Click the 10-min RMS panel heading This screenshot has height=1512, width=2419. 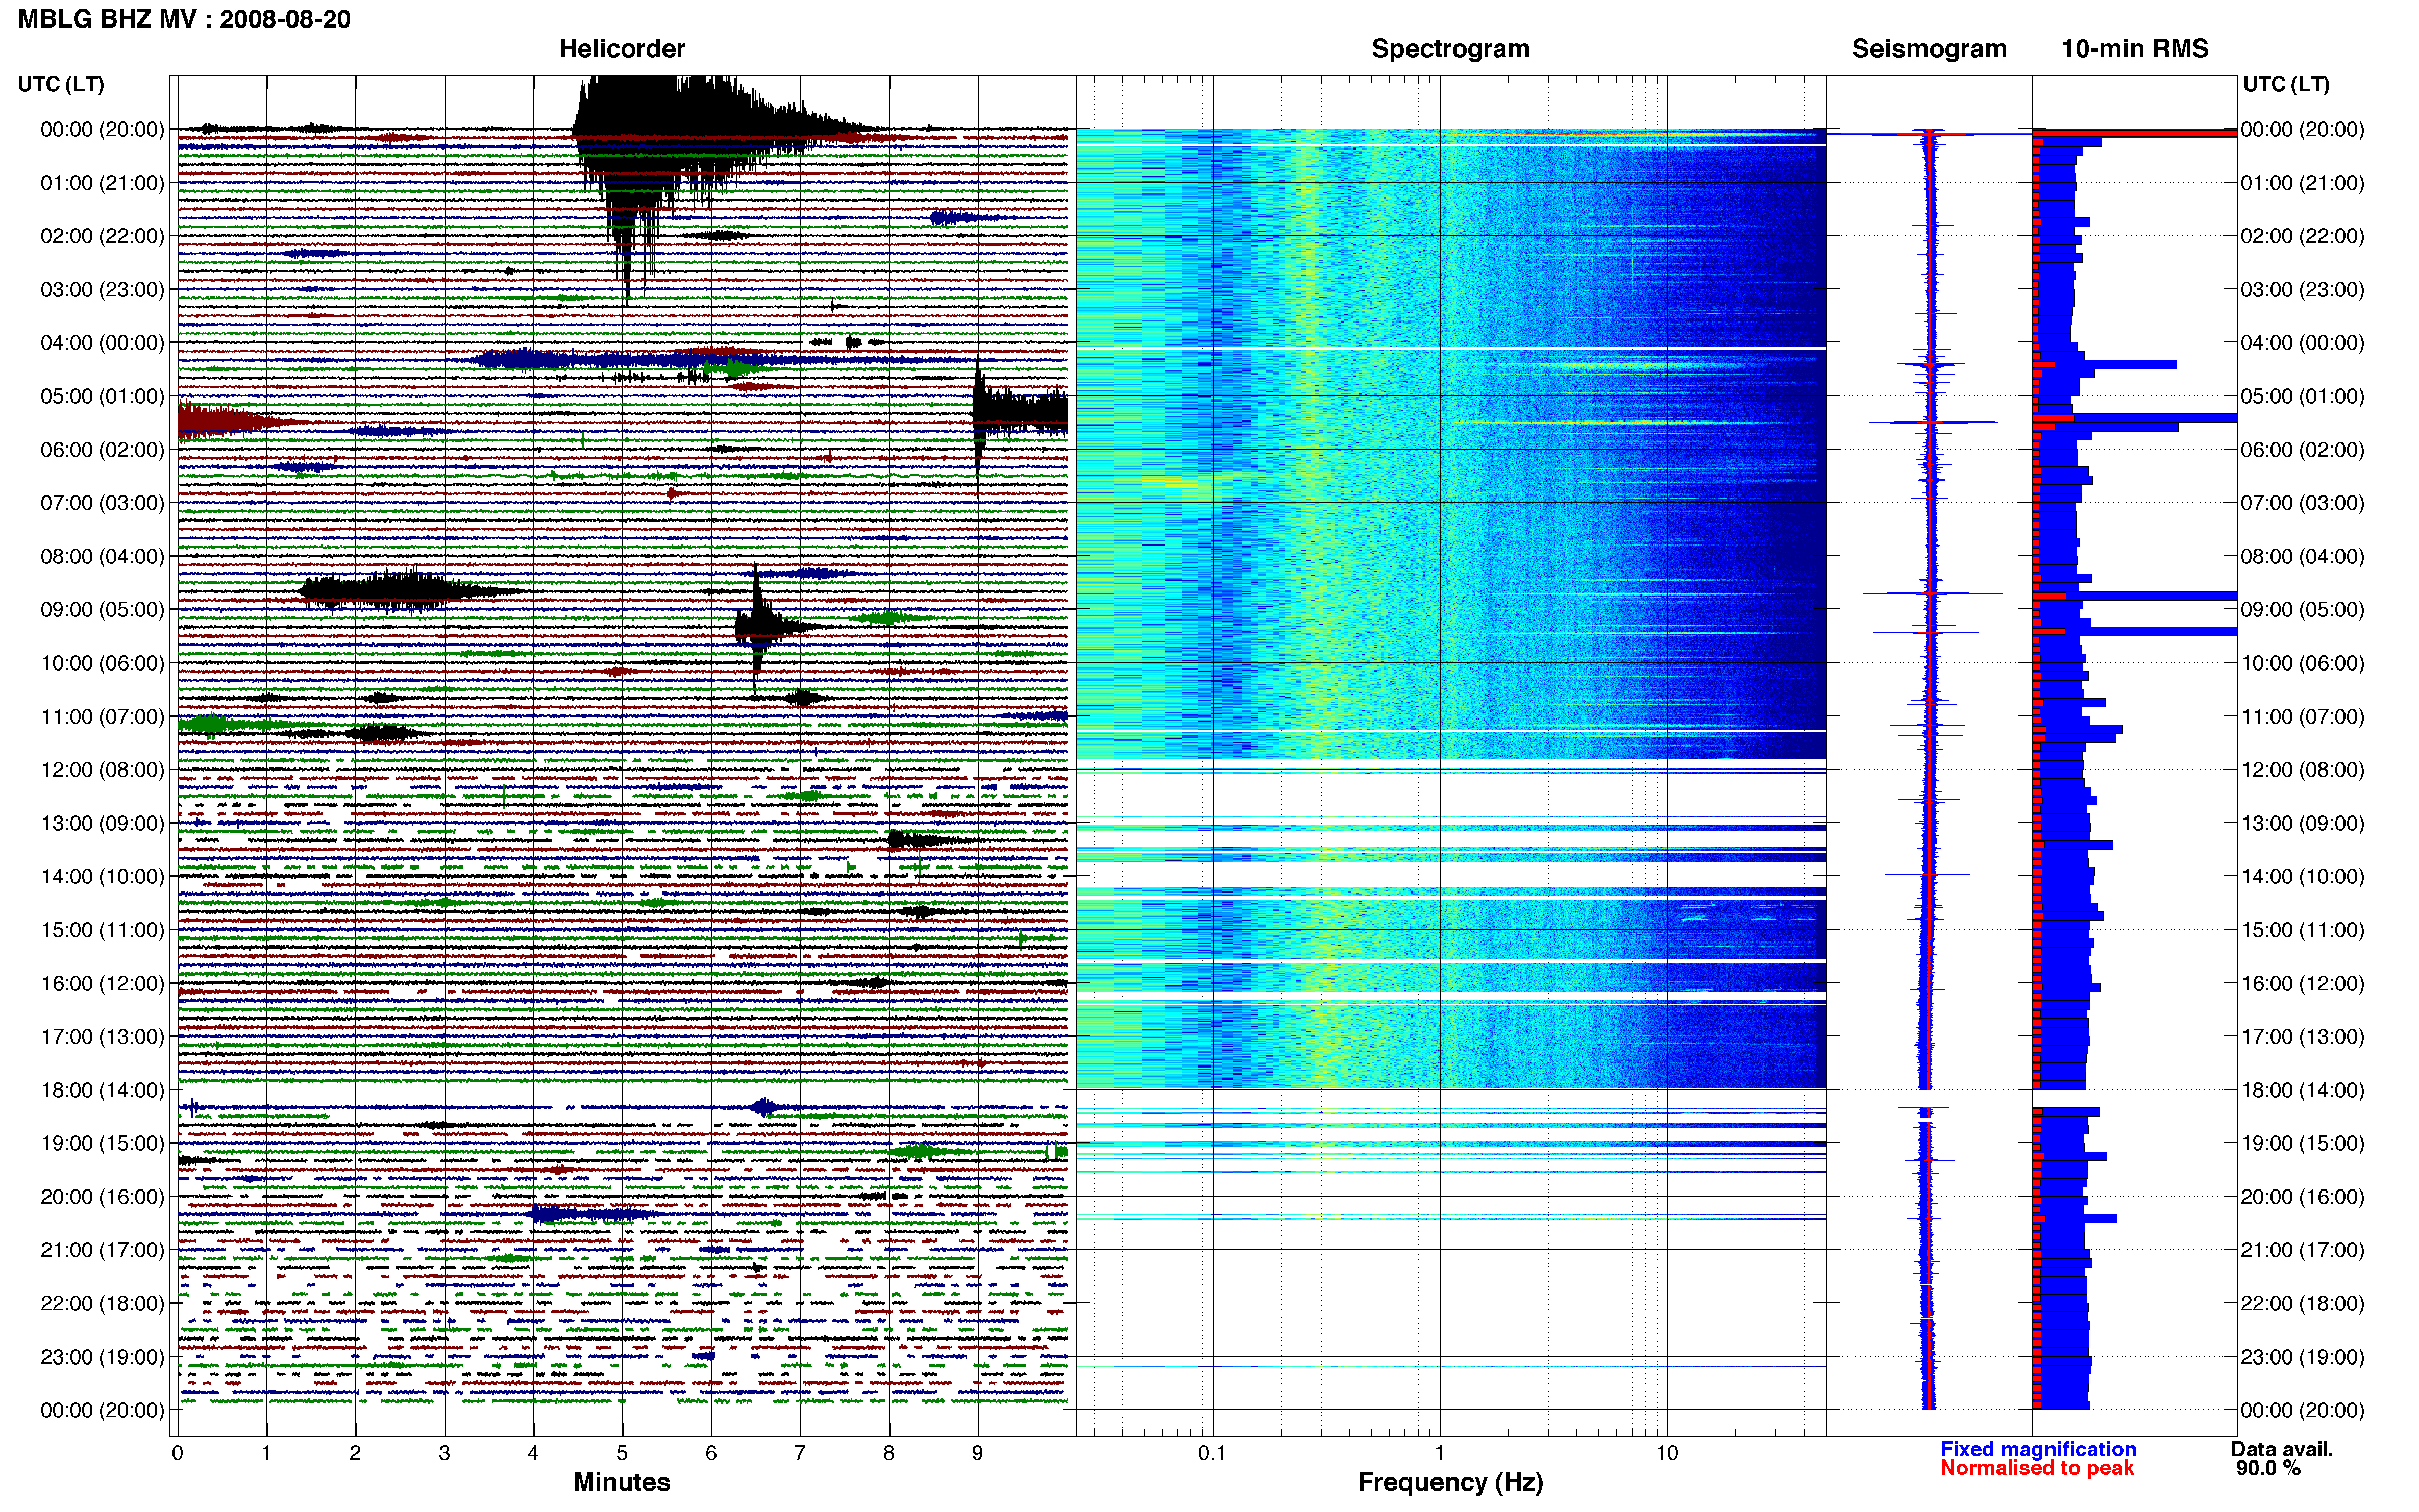click(2135, 48)
